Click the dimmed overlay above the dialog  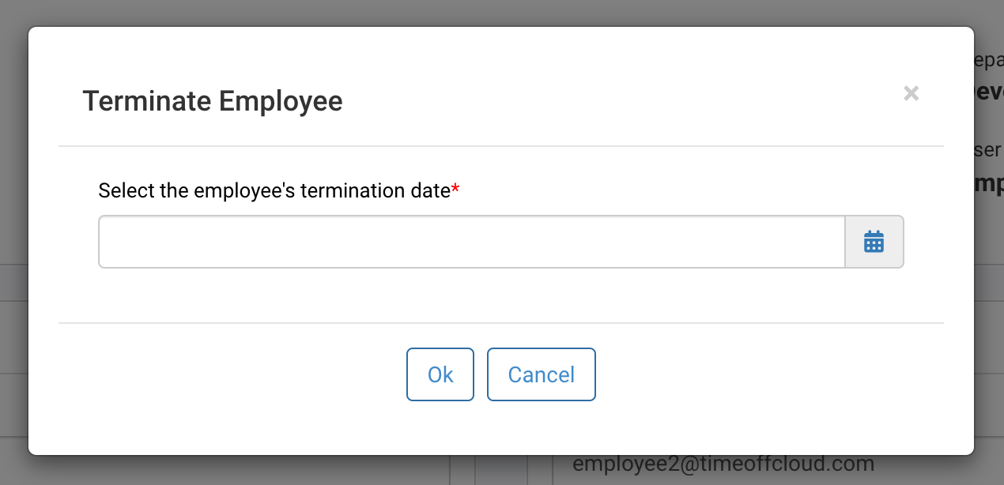(502, 13)
